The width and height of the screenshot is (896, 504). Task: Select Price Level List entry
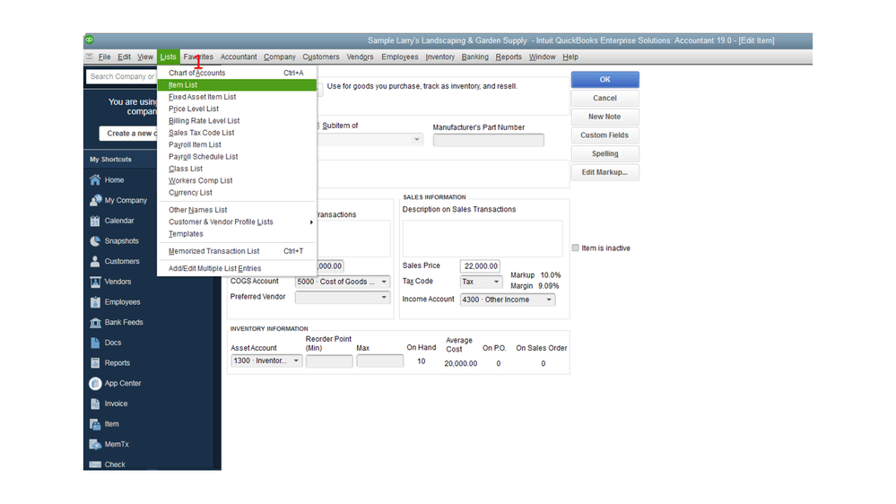[236, 109]
